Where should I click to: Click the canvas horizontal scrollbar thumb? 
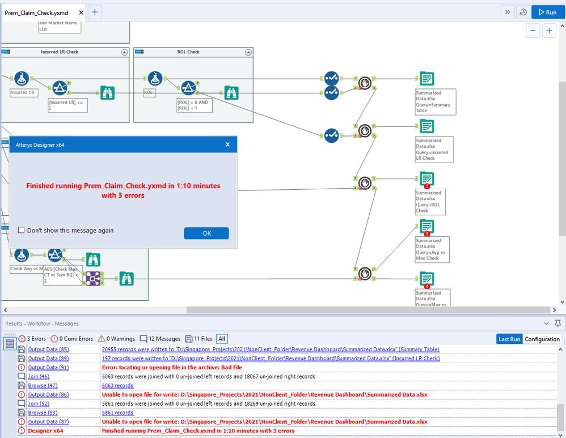tap(368, 310)
